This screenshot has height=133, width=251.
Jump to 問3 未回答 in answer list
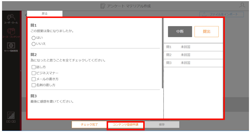[193, 63]
